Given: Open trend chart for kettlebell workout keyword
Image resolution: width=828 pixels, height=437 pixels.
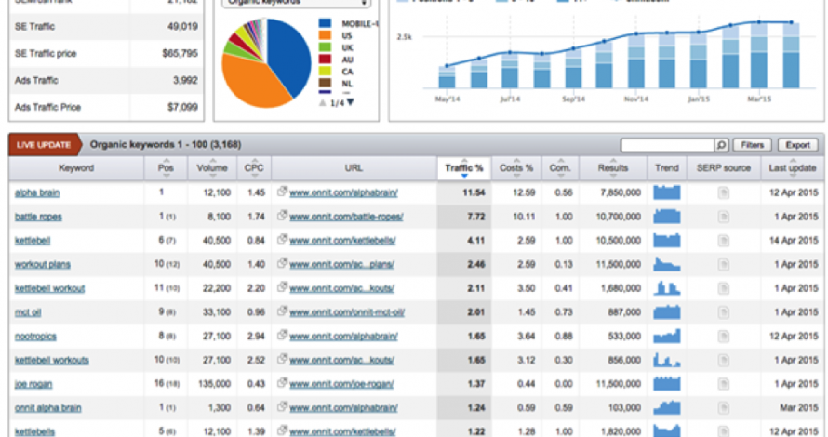Looking at the screenshot, I should point(666,288).
